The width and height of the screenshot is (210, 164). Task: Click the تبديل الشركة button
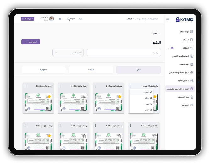[27, 19]
